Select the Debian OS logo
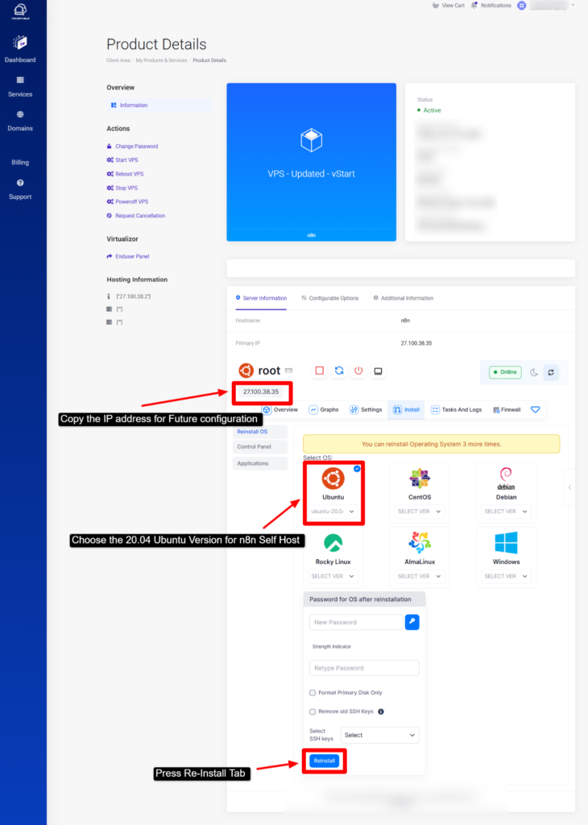This screenshot has width=588, height=825. pos(506,479)
